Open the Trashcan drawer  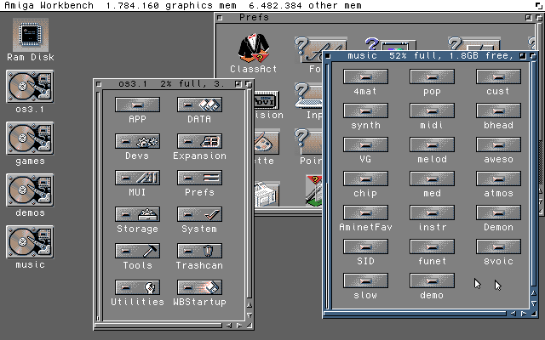[x=199, y=251]
